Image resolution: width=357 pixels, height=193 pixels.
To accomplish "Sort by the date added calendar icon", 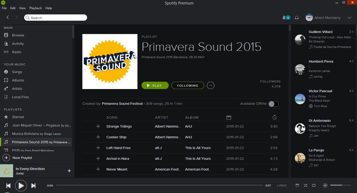I will click(x=228, y=117).
